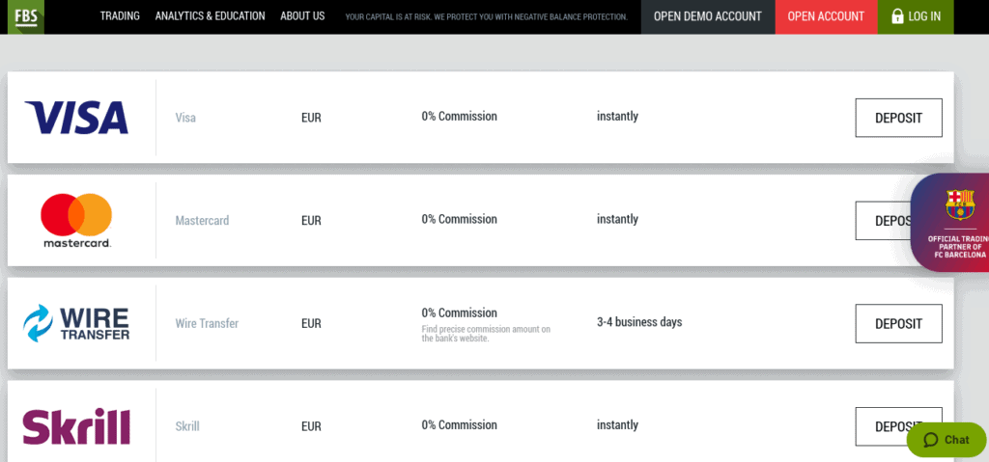Click the red Open Account button

click(x=826, y=16)
